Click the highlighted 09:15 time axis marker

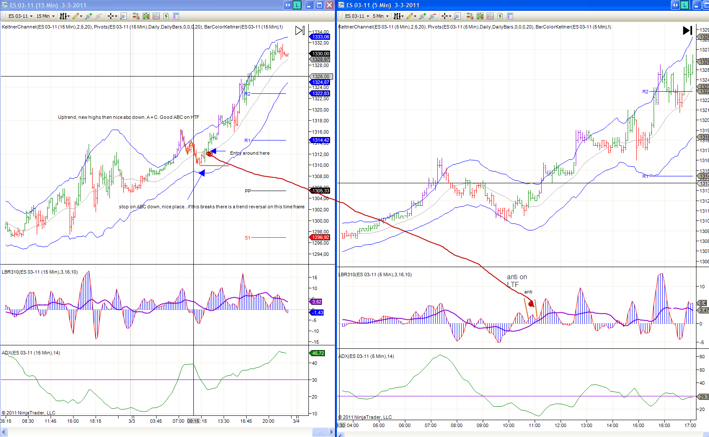pyautogui.click(x=193, y=421)
